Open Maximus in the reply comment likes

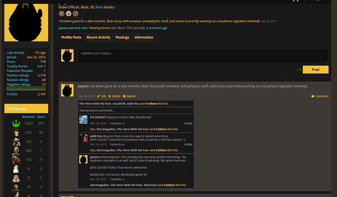point(150,185)
